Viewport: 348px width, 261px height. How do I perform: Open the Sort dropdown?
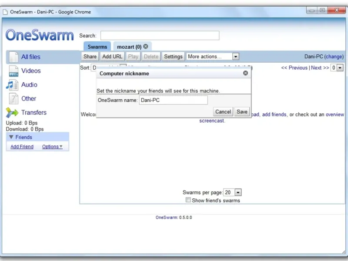tap(109, 67)
